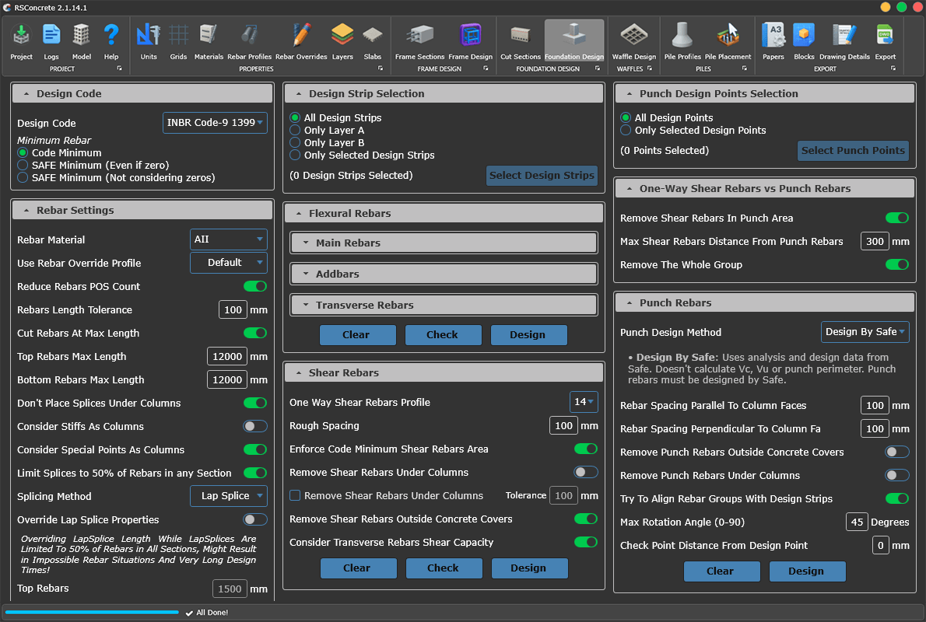This screenshot has height=622, width=926.
Task: Toggle Consider Stiffs As Columns switch
Action: pyautogui.click(x=255, y=426)
